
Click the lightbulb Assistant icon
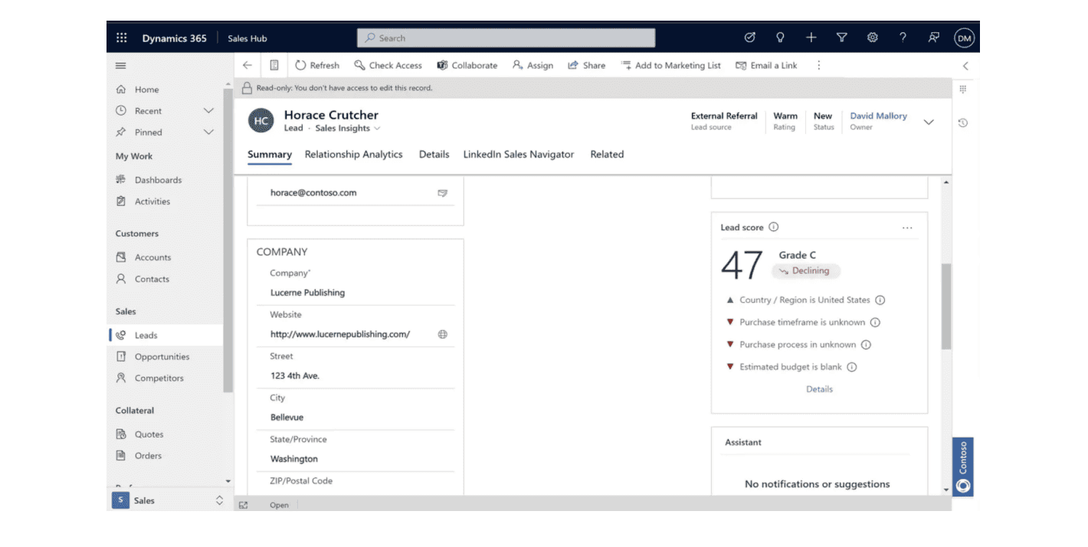pos(781,38)
